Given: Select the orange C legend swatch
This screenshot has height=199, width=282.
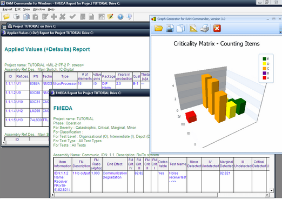Looking at the screenshot, I should click(264, 69).
